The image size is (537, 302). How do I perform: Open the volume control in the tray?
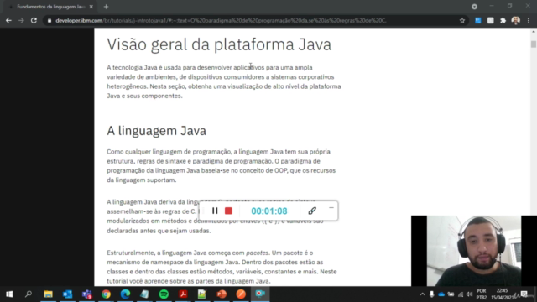[470, 294]
